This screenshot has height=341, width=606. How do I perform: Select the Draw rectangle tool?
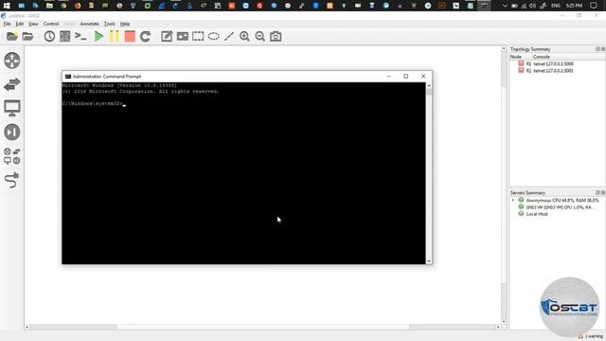198,36
